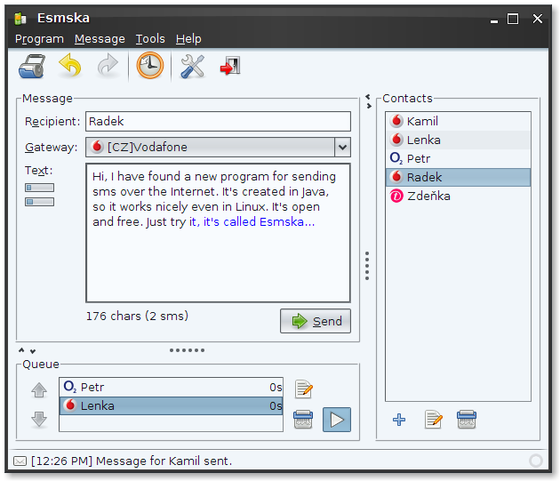Click the lower text progress bar
Viewport: 560px width, 481px height.
(x=39, y=202)
